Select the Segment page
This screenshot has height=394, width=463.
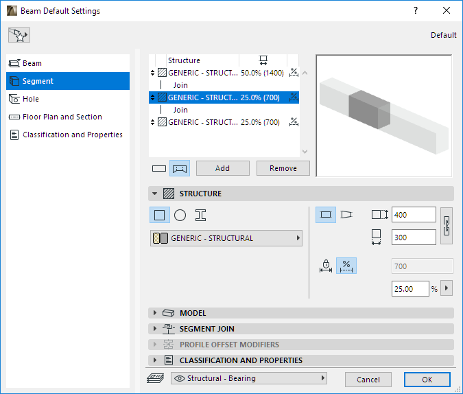(x=68, y=81)
